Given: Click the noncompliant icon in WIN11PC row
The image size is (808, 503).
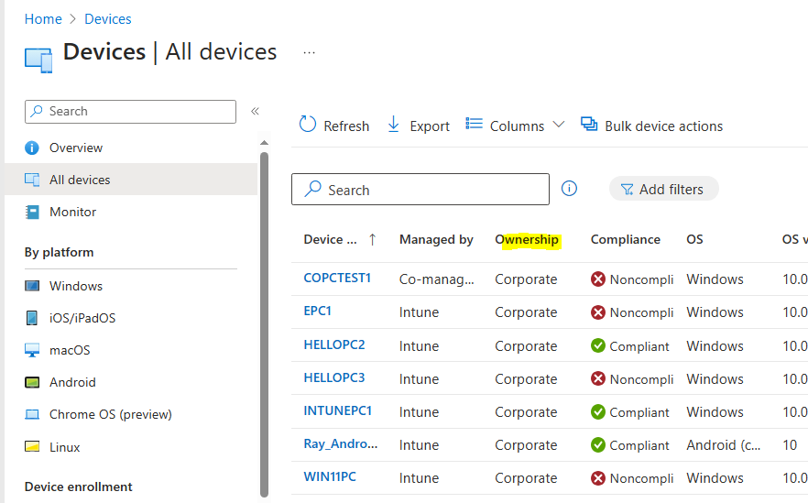Looking at the screenshot, I should pyautogui.click(x=597, y=478).
